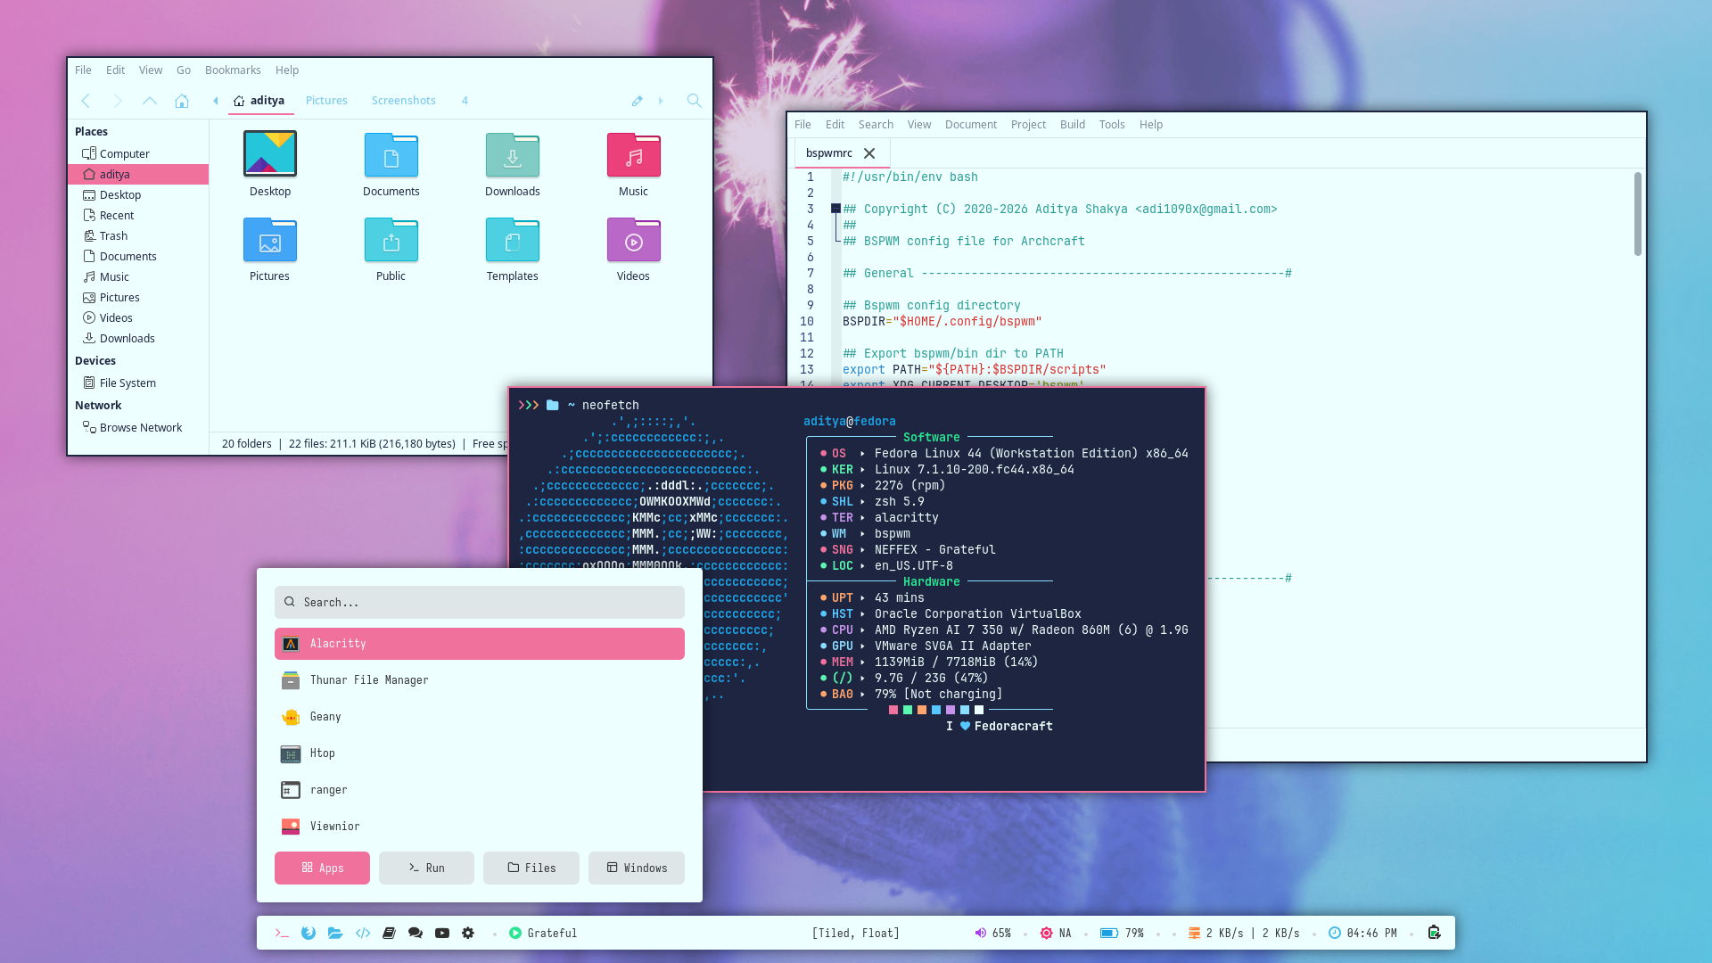
Task: Click the clock icon at 04:46 PM
Action: click(x=1335, y=933)
